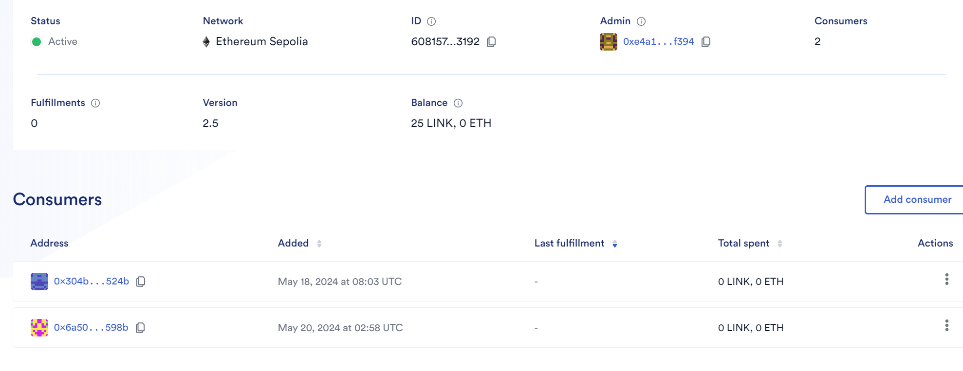Open actions menu for consumer 0x6a50...598b
Screen dimensions: 963x371
pos(946,325)
